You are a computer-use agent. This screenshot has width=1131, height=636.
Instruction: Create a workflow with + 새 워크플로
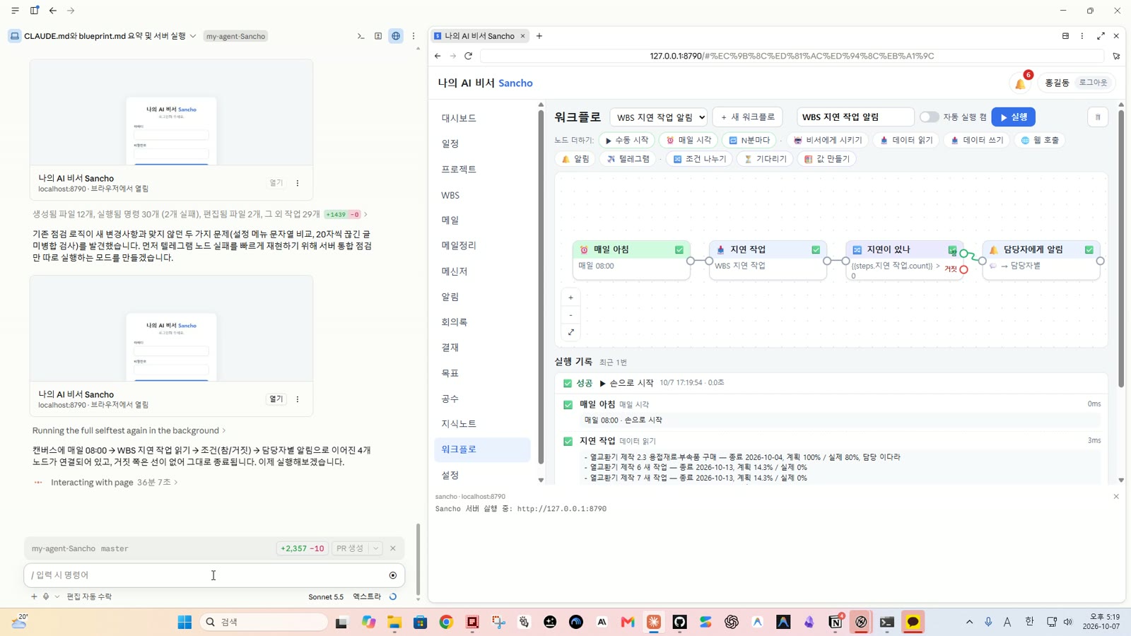[x=747, y=117]
